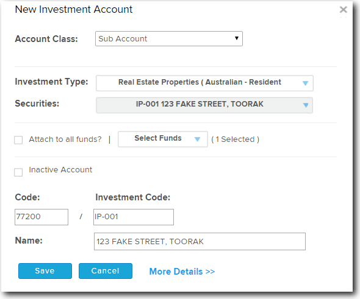Screen dimensions: 360x299
Task: Click the blue arrow in Investment Type field
Action: point(305,83)
